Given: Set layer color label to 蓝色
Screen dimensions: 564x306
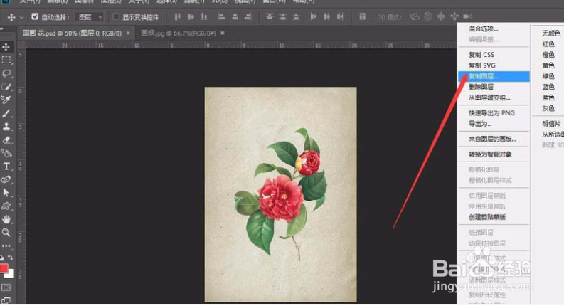Looking at the screenshot, I should (548, 87).
